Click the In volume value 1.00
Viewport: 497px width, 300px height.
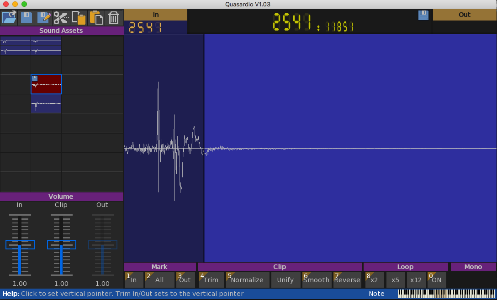click(x=20, y=284)
